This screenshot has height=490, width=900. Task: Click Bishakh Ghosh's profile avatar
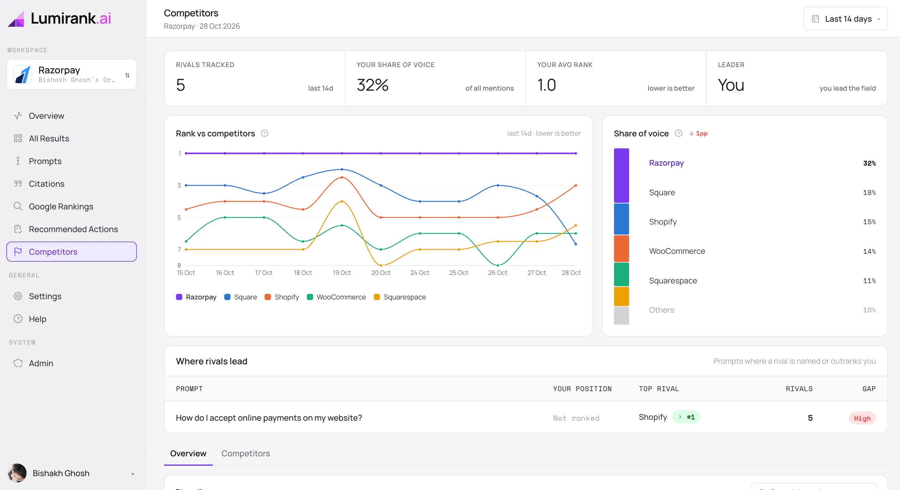pos(17,473)
